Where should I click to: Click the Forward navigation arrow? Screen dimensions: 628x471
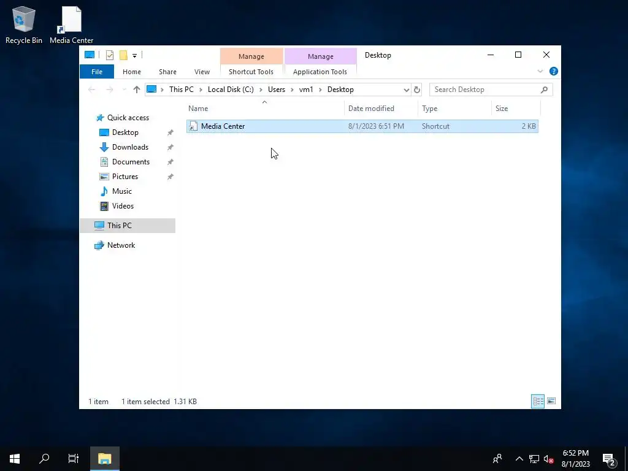click(109, 90)
